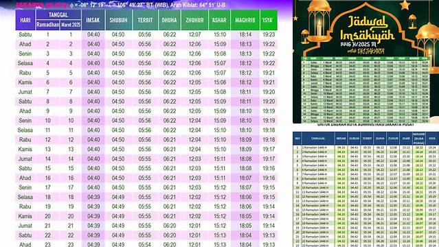Click the Ramadhan sub-header under TANGGAL
The height and width of the screenshot is (247, 439).
coord(47,25)
